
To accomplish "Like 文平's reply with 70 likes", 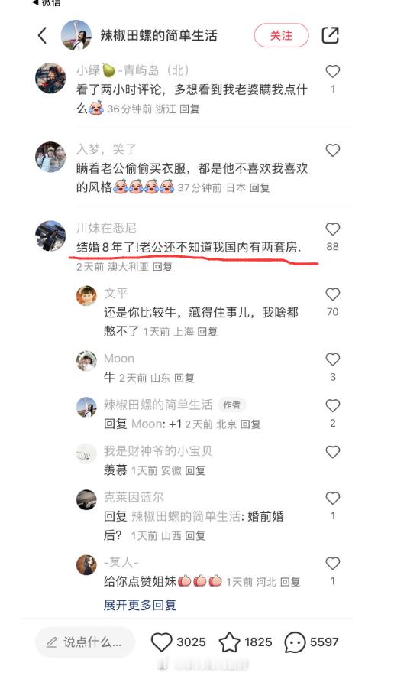I will pyautogui.click(x=332, y=294).
